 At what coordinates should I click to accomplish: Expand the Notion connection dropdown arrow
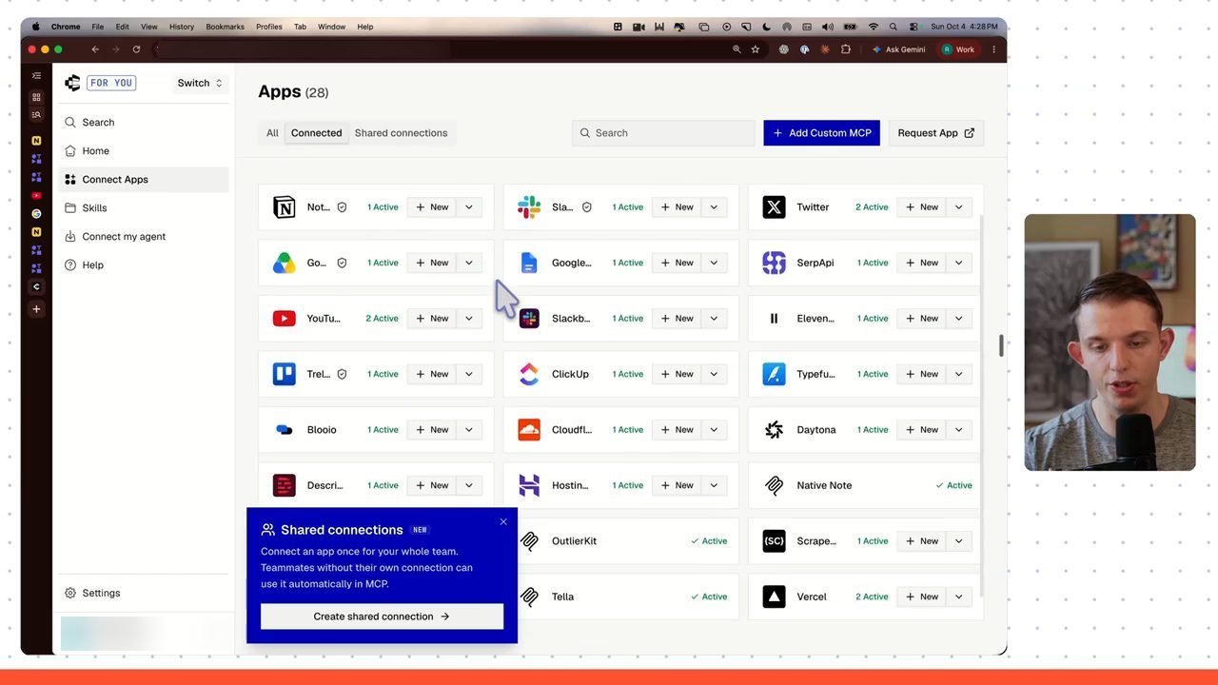(469, 207)
